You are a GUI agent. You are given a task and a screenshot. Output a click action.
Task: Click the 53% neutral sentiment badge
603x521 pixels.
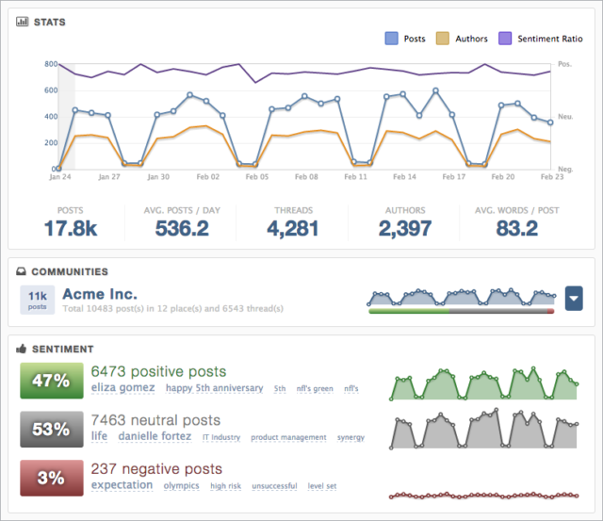tap(50, 430)
